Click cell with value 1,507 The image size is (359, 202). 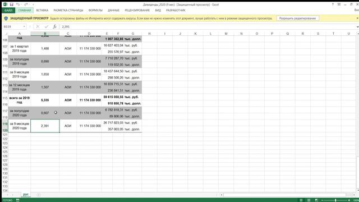click(x=45, y=87)
